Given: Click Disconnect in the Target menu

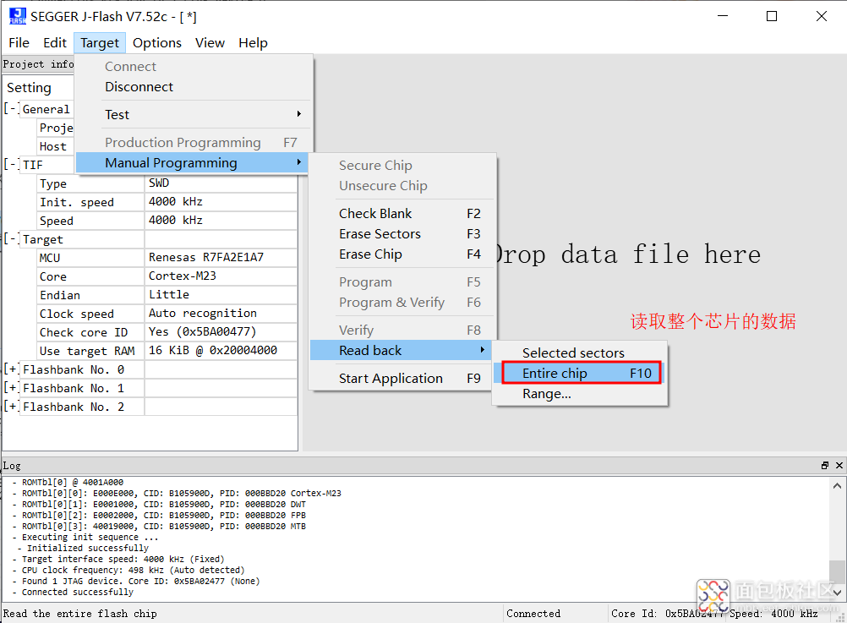Looking at the screenshot, I should coord(139,87).
